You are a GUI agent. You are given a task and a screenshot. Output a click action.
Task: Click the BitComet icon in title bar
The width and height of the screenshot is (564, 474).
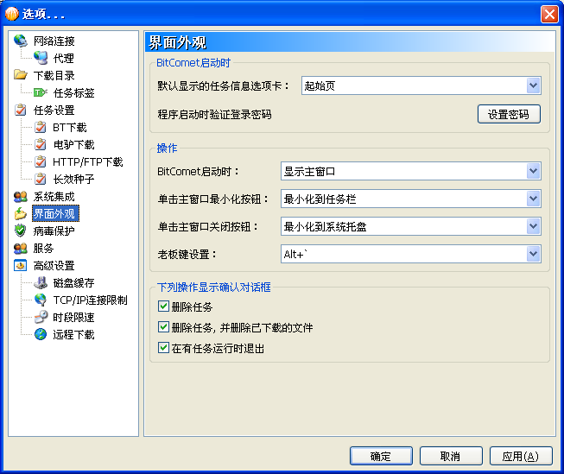tap(12, 14)
